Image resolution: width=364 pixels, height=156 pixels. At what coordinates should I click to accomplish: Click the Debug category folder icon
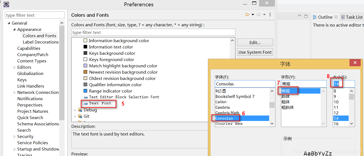coord(80,110)
